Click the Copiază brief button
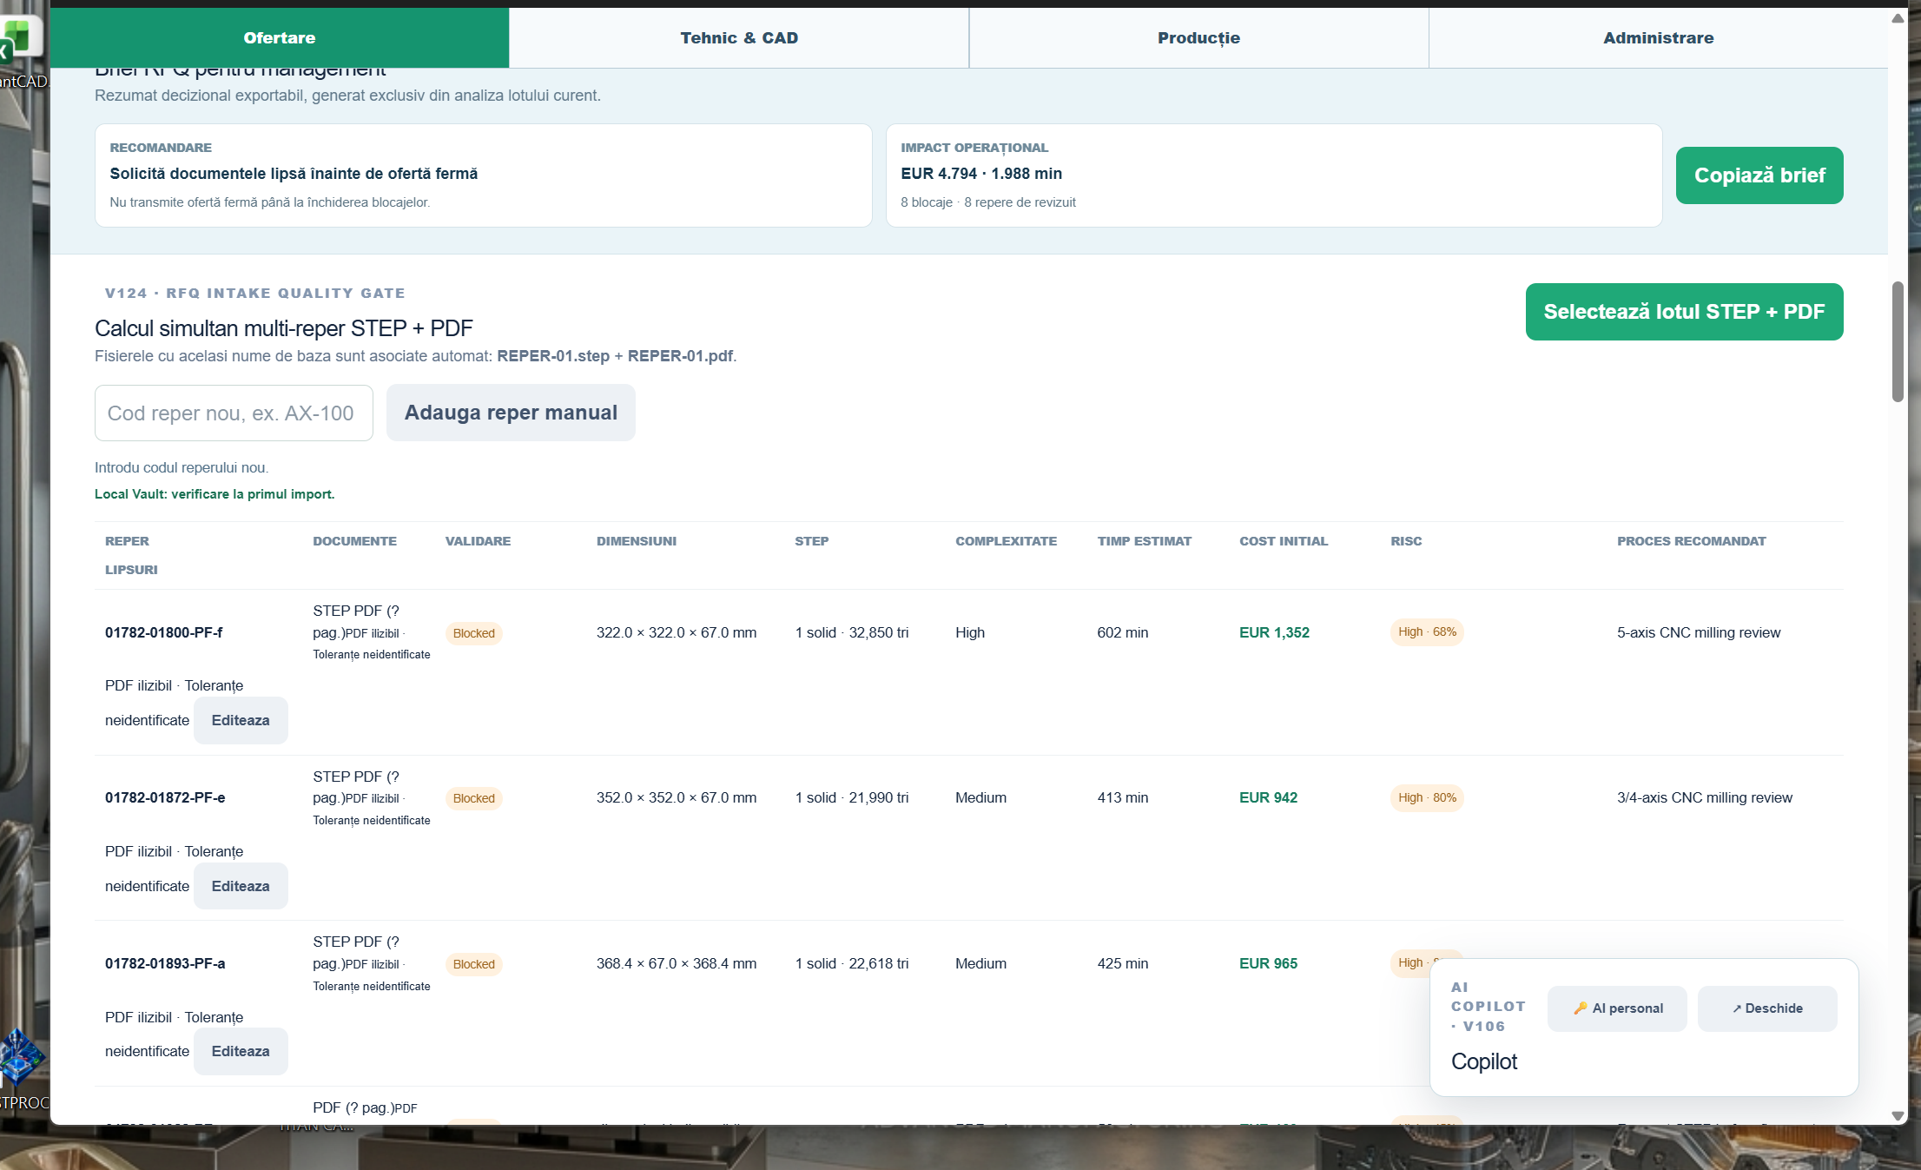This screenshot has width=1921, height=1170. click(1759, 175)
